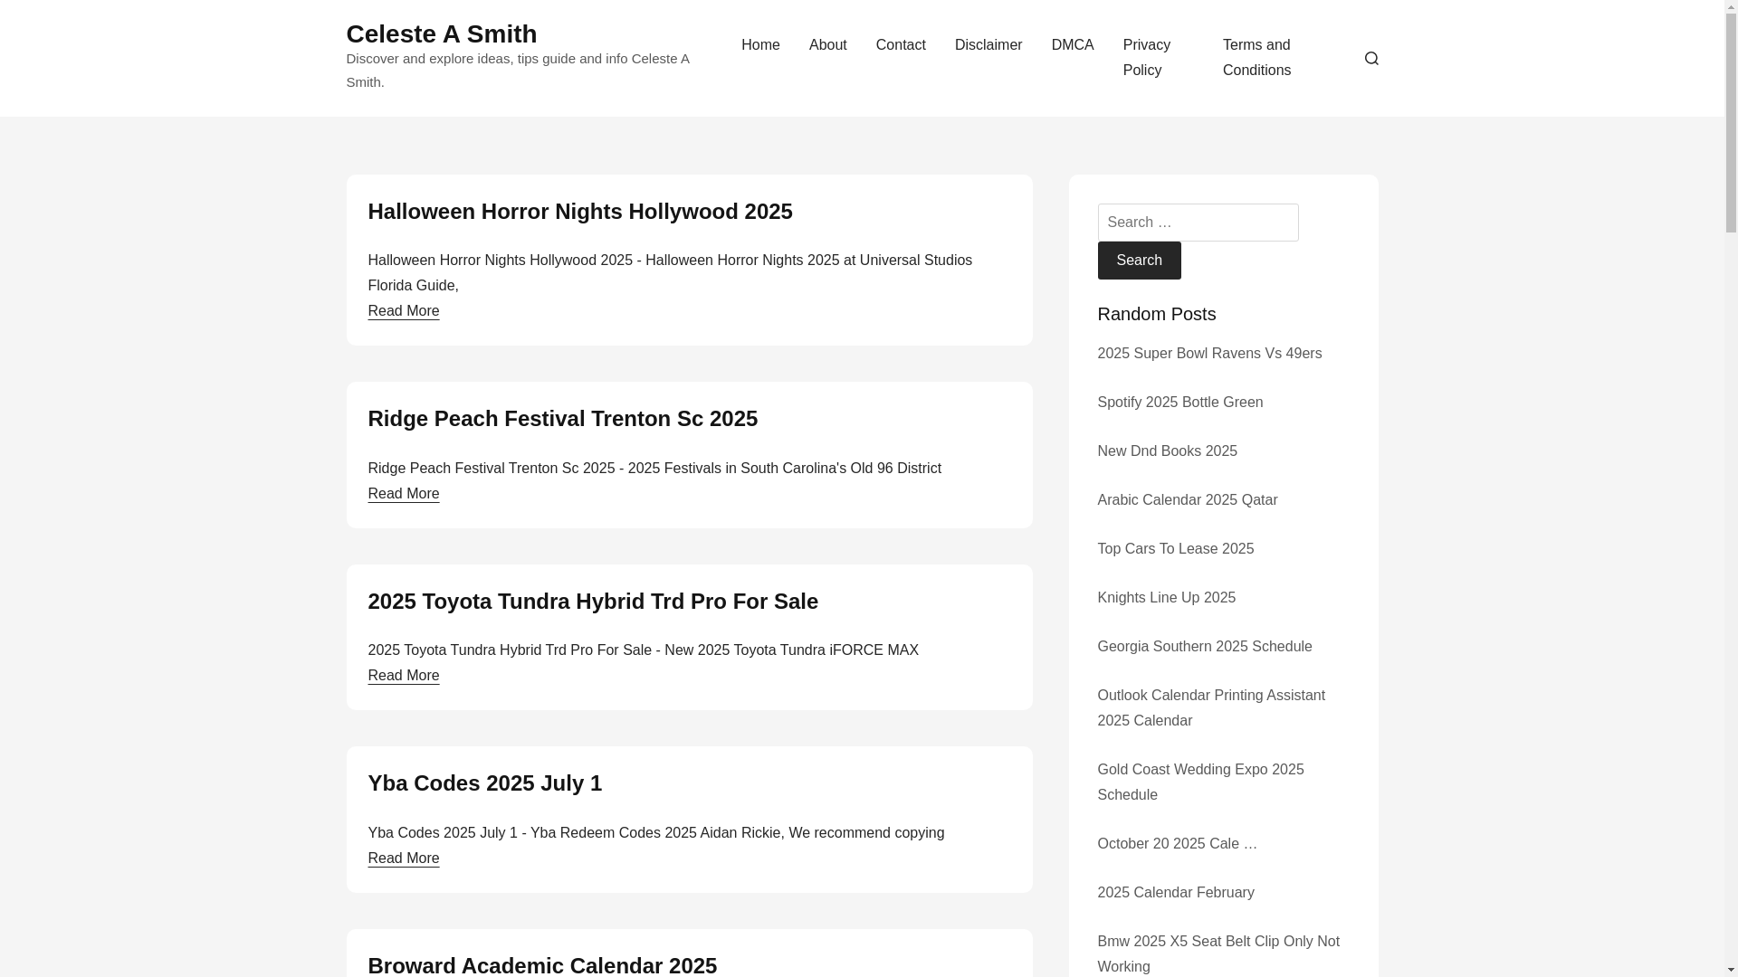Open Outlook Calendar Printing Assistant 2025 link
Viewport: 1738px width, 977px height.
(1211, 708)
